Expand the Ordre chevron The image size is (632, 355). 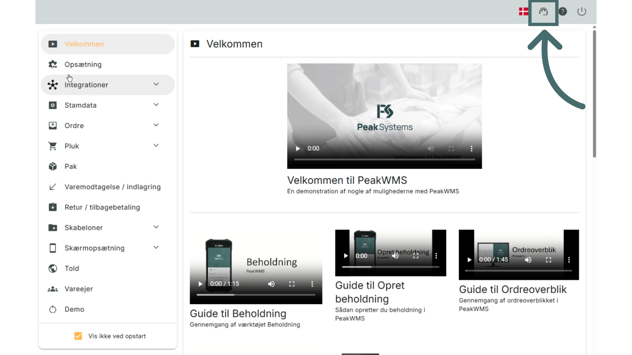(x=156, y=125)
